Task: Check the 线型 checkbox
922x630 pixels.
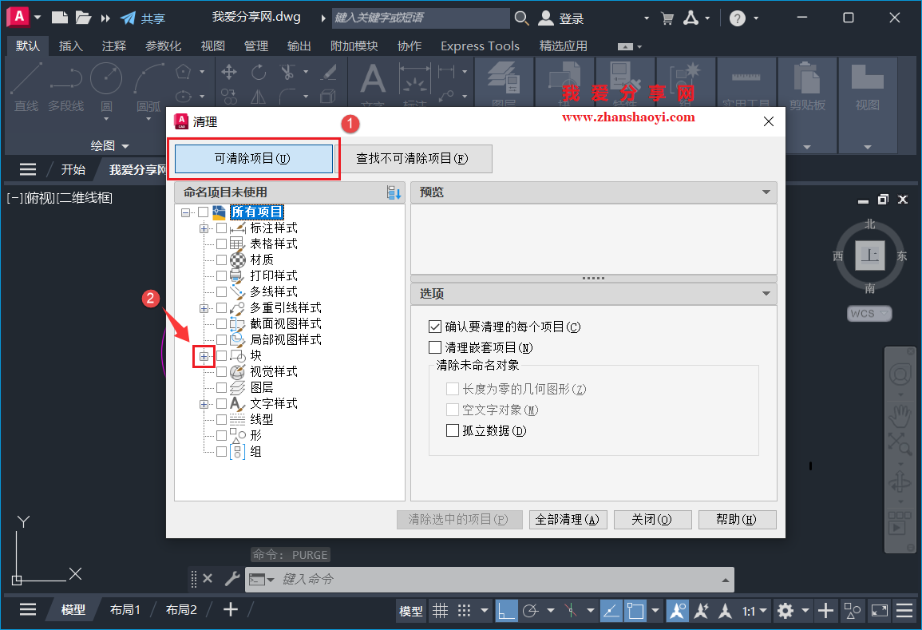Action: (x=221, y=419)
